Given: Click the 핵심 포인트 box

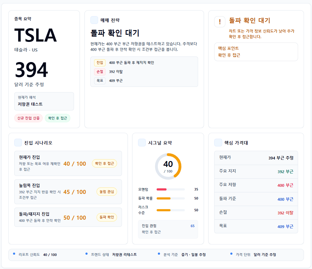Looking at the screenshot, I should click(x=256, y=52).
